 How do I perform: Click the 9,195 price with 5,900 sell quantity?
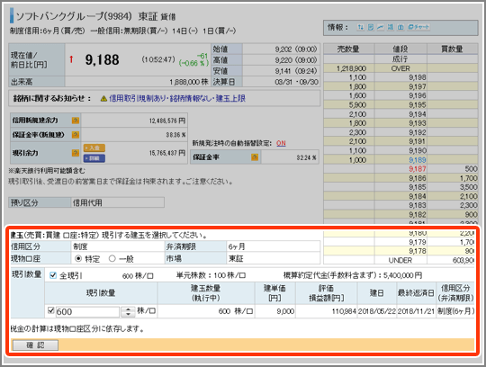click(x=418, y=105)
